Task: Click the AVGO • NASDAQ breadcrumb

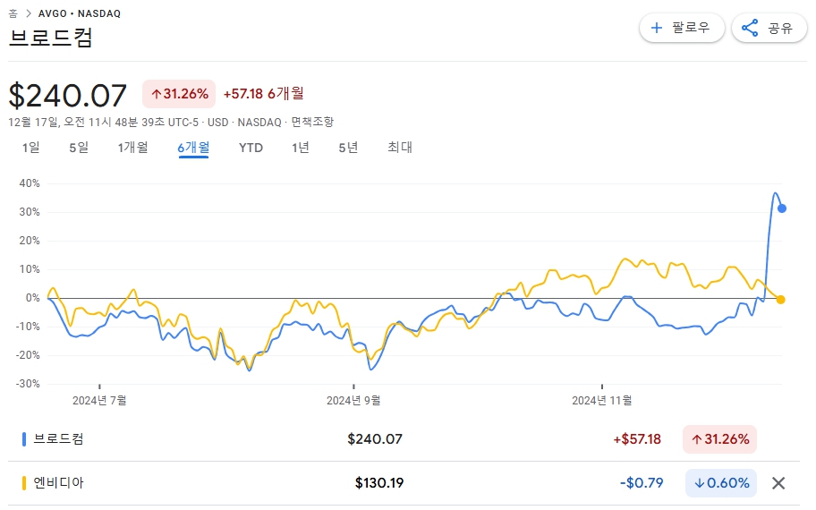Action: tap(79, 13)
